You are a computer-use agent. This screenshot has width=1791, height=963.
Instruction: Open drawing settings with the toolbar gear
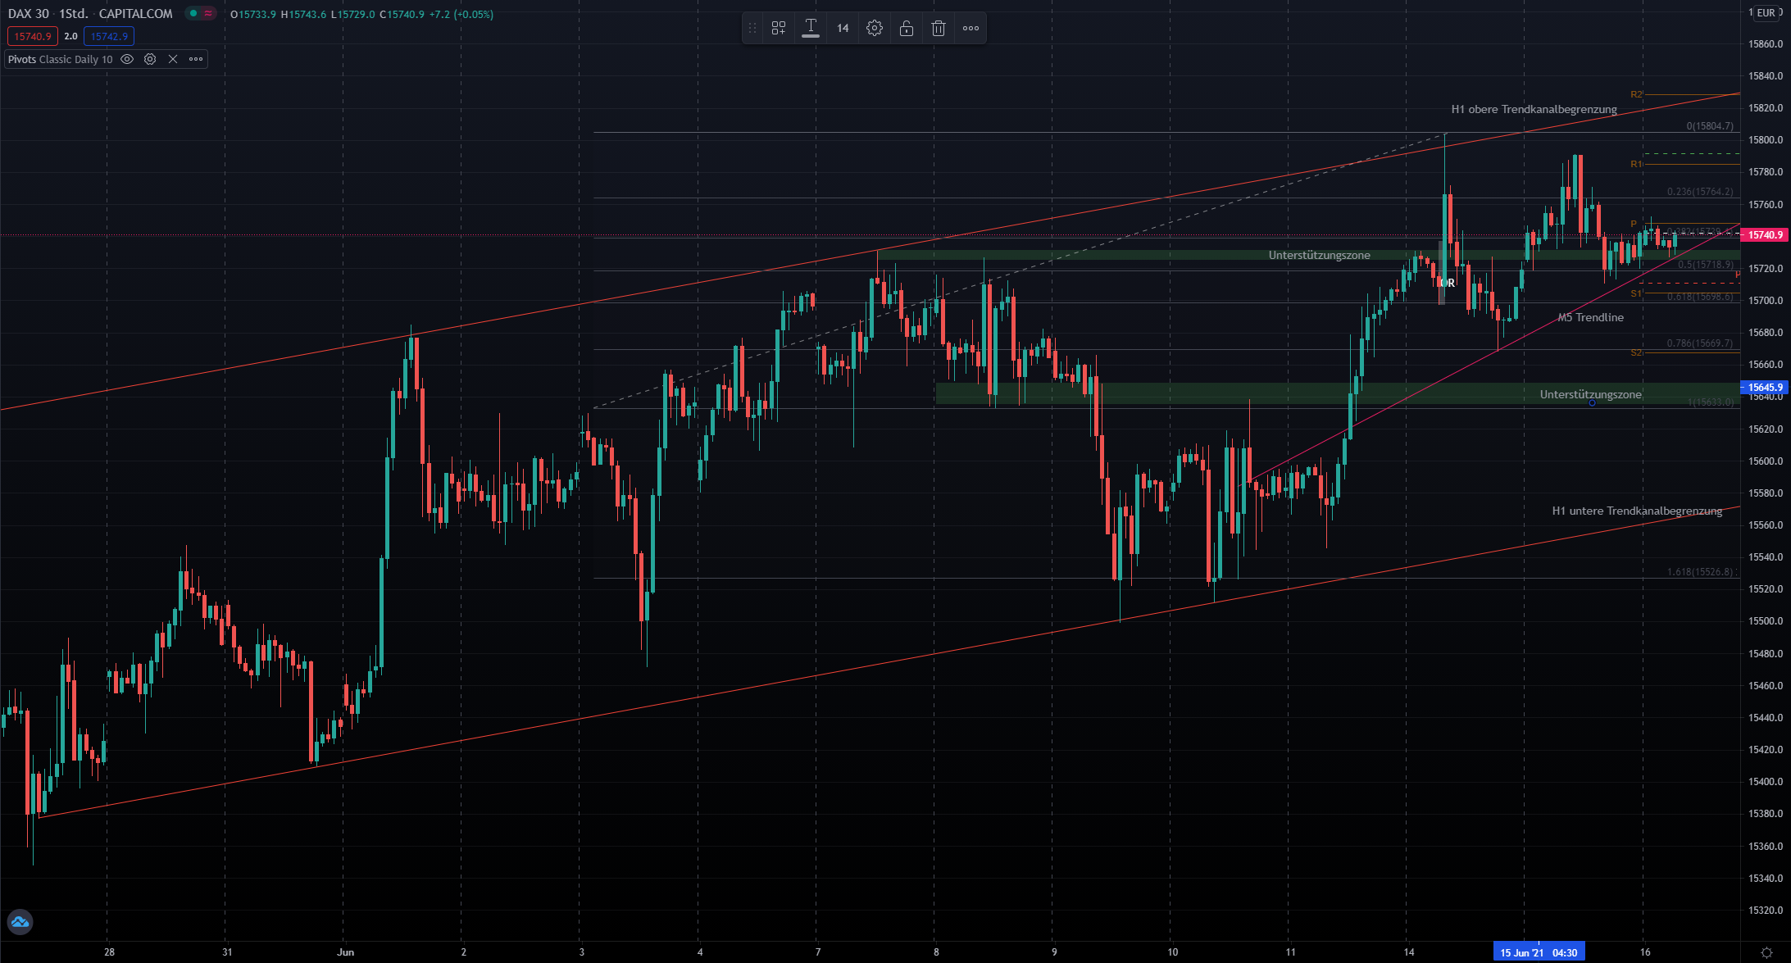point(875,28)
